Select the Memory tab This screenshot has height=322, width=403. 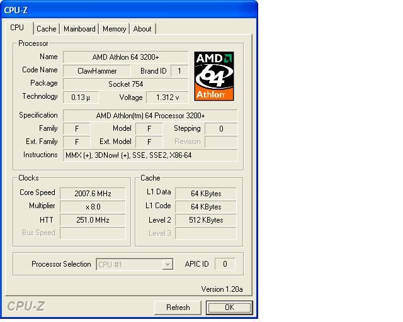coord(114,29)
